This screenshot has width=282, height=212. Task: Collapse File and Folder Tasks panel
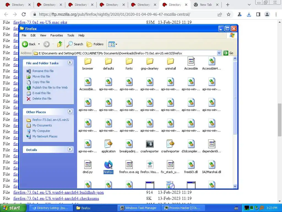pos(70,63)
